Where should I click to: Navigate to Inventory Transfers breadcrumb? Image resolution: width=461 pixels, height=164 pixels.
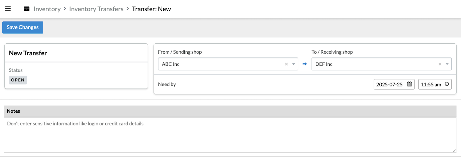click(x=96, y=9)
